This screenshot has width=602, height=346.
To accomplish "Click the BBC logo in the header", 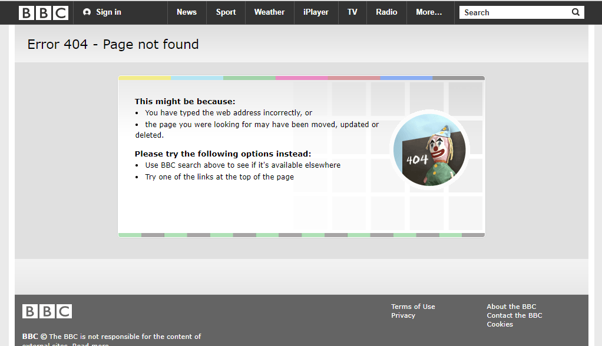I will [44, 13].
